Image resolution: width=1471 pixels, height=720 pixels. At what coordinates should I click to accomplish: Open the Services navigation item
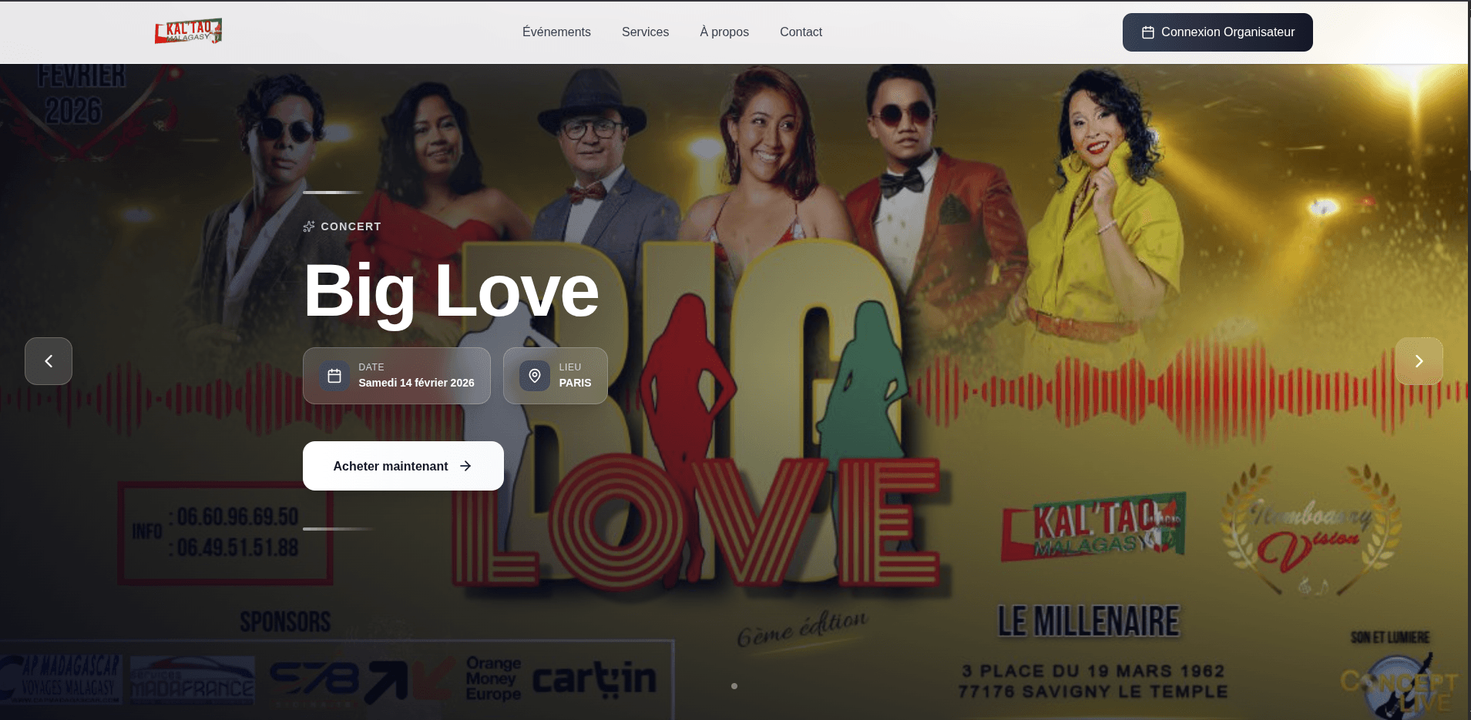point(645,32)
